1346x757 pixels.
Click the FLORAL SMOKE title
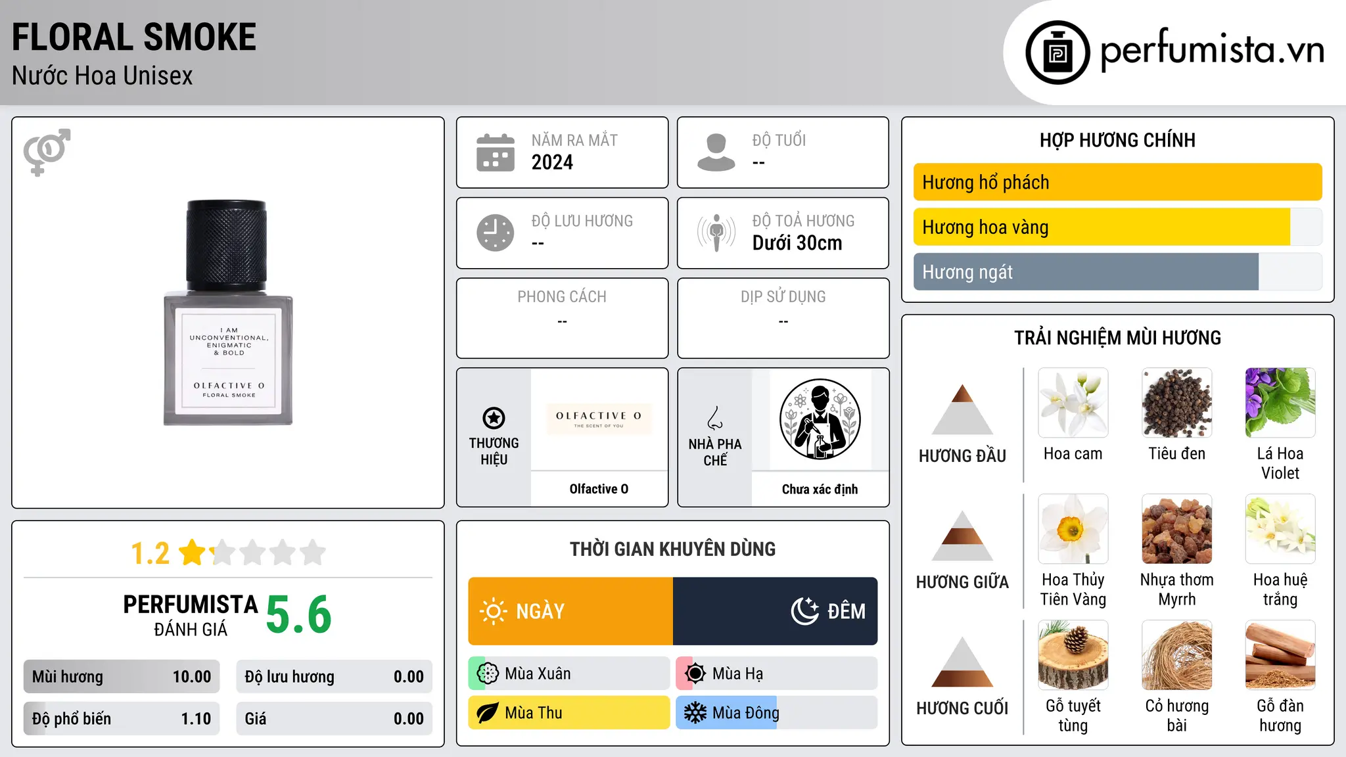pyautogui.click(x=134, y=37)
